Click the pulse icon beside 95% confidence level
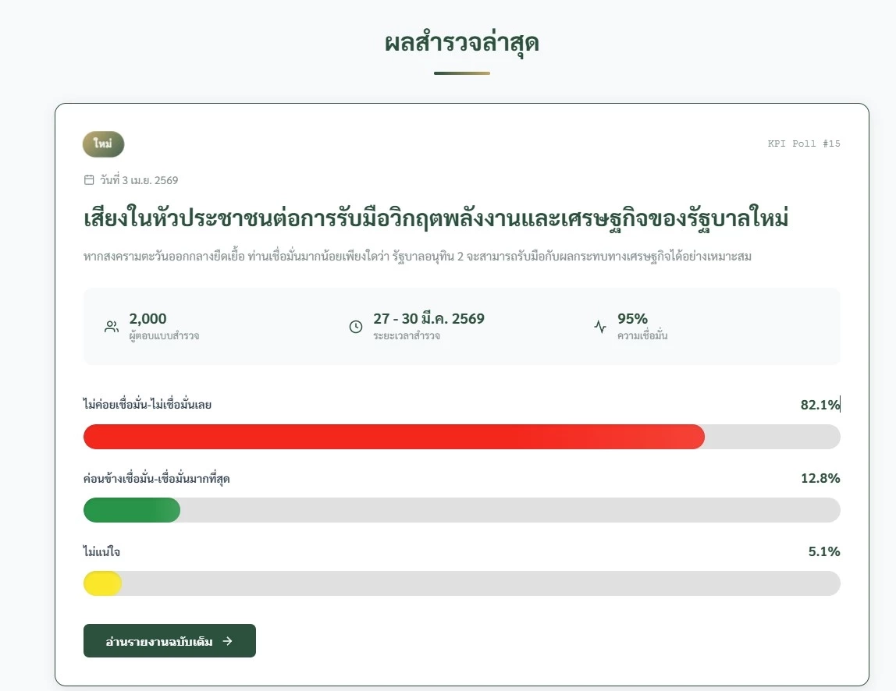This screenshot has width=896, height=691. [x=599, y=326]
